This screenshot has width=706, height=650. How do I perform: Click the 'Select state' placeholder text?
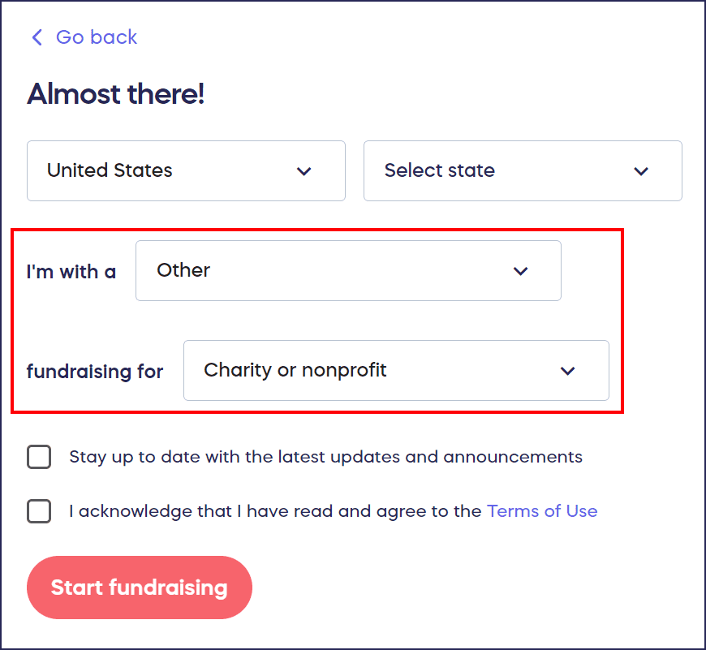pyautogui.click(x=439, y=171)
